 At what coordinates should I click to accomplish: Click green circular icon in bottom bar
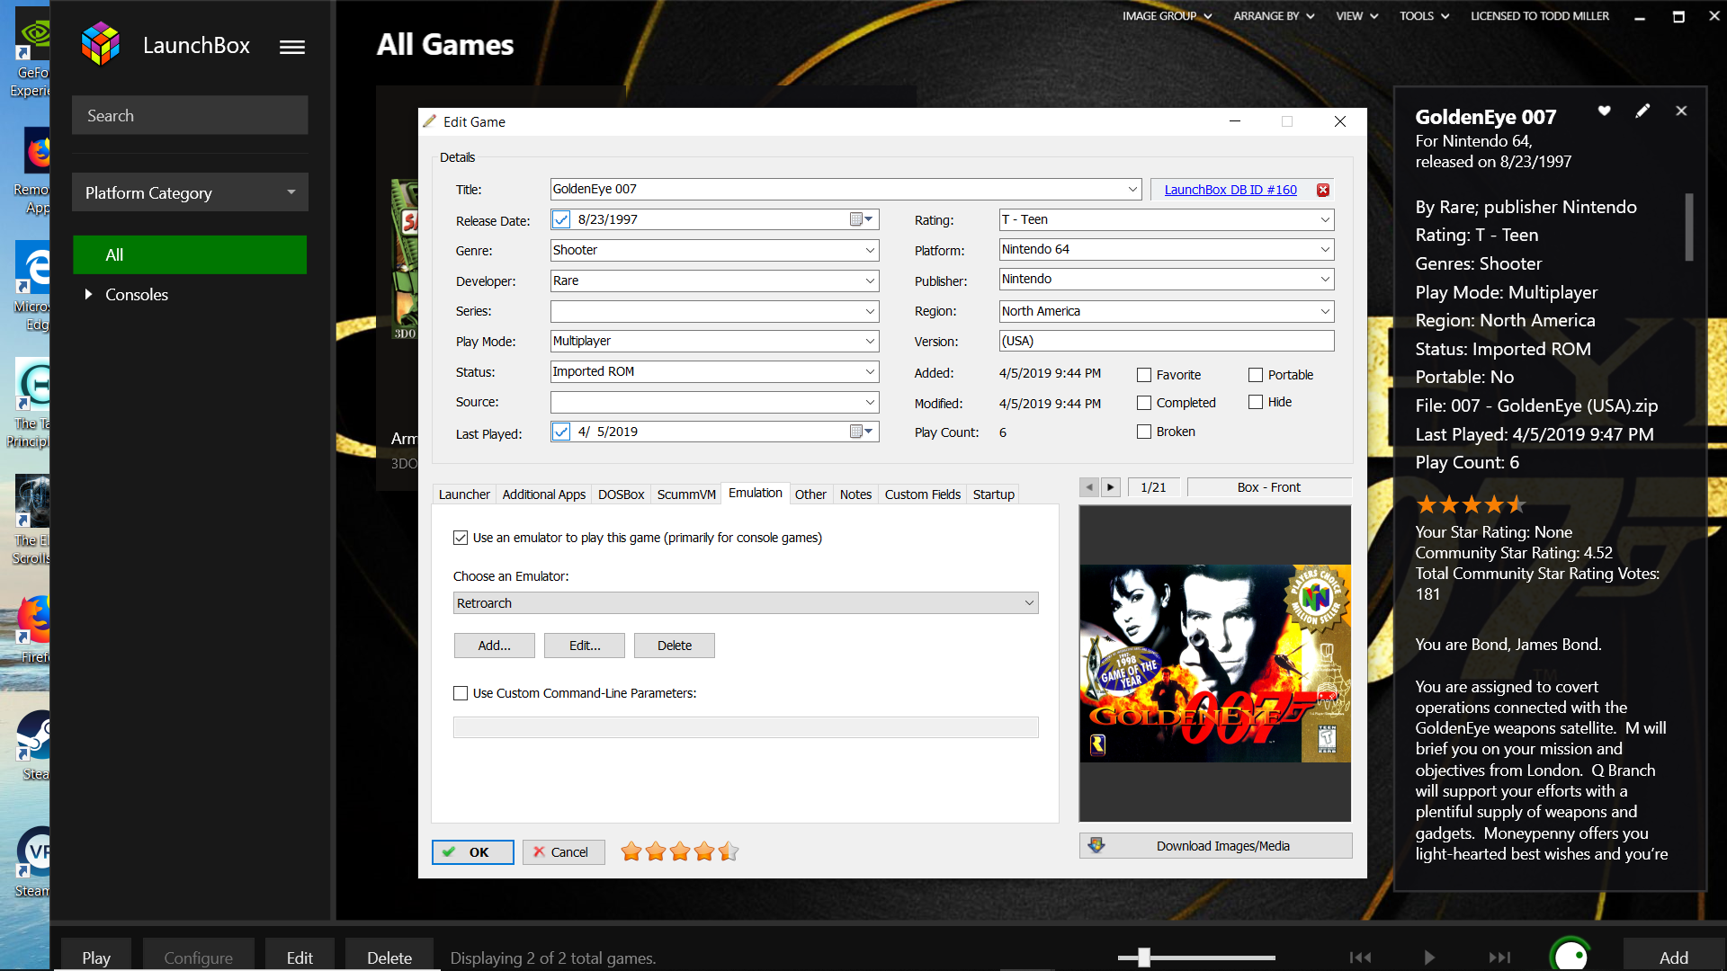[x=1570, y=955]
